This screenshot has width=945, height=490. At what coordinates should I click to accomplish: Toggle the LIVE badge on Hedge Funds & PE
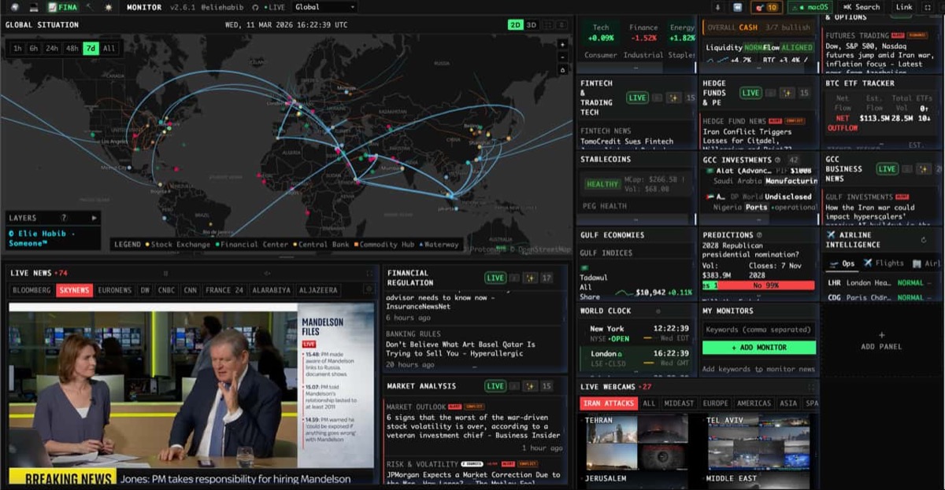tap(751, 93)
